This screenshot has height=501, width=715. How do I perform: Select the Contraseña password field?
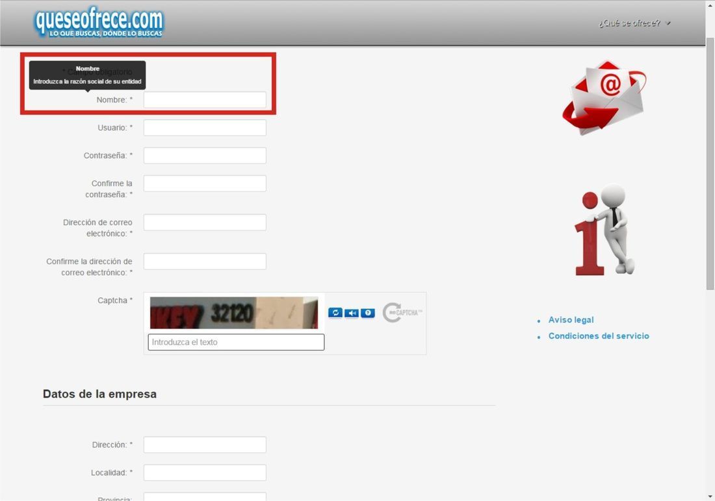click(205, 155)
